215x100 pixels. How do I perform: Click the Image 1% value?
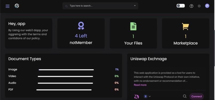[x=117, y=69]
